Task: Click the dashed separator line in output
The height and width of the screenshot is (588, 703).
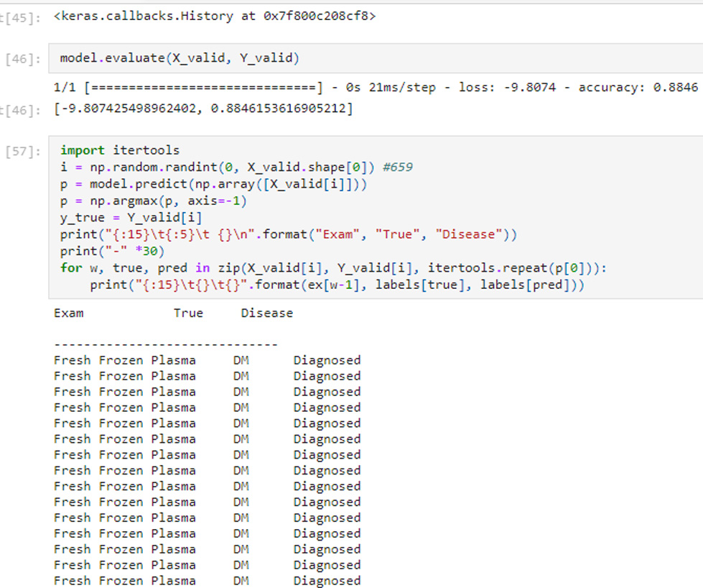Action: tap(165, 344)
